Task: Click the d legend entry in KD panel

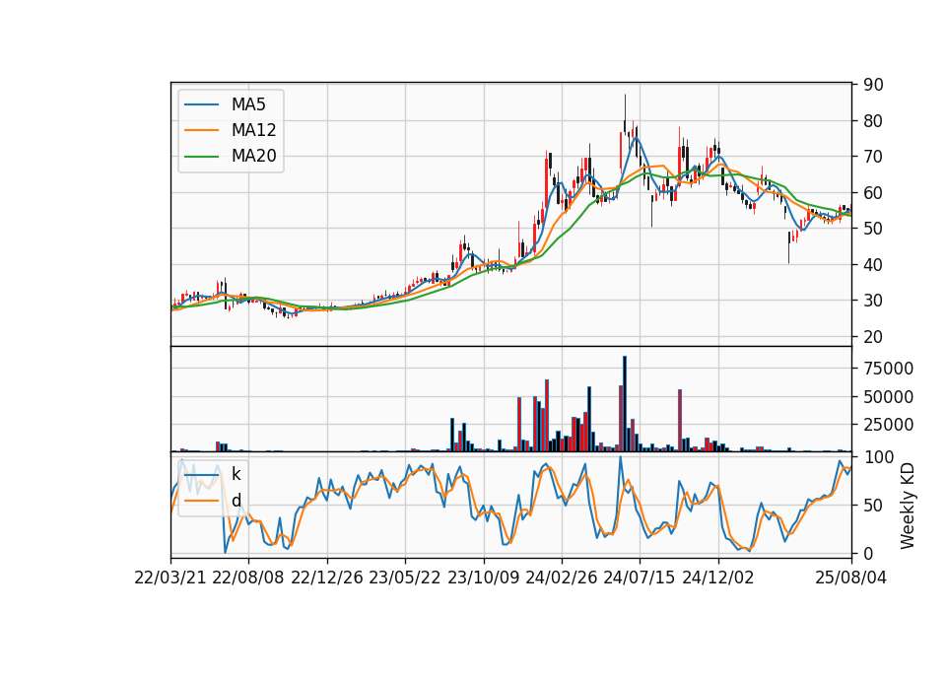Action: [x=236, y=501]
